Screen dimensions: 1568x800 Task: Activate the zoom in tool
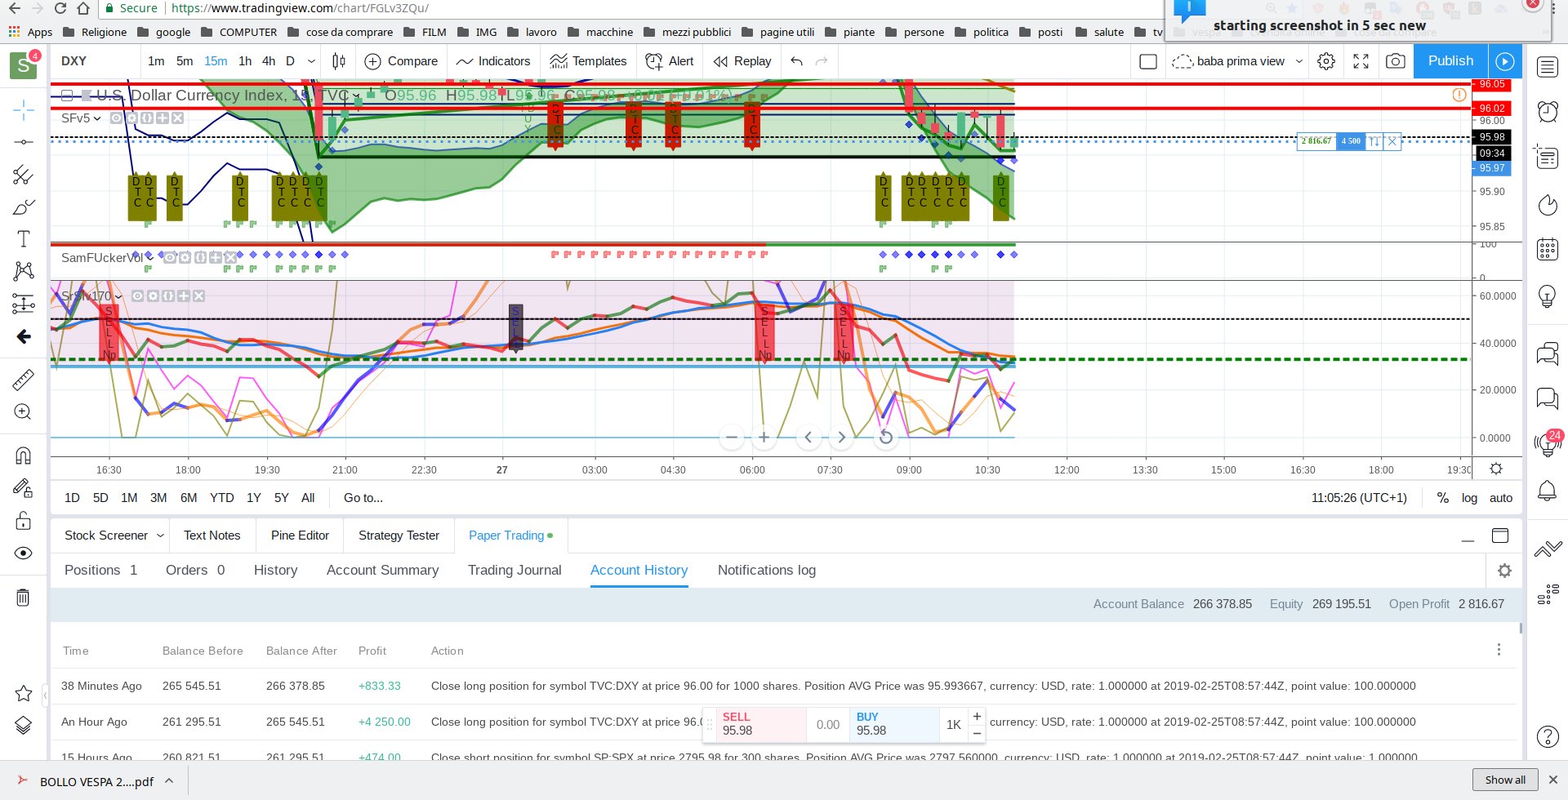click(x=24, y=411)
